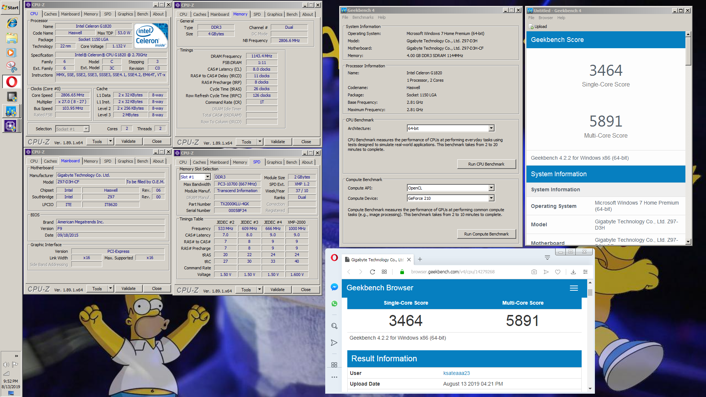Take a snapshot using Opera's camera icon
The width and height of the screenshot is (706, 397).
coord(534,272)
